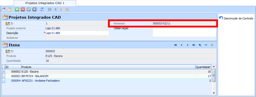
Task: Click the orange next record arrow
Action: point(61,9)
